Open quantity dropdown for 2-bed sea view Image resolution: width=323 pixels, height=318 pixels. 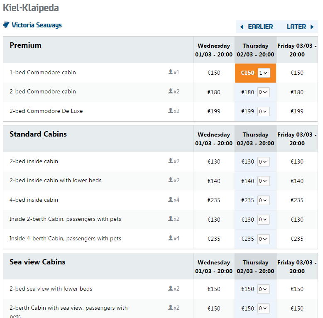click(x=264, y=289)
